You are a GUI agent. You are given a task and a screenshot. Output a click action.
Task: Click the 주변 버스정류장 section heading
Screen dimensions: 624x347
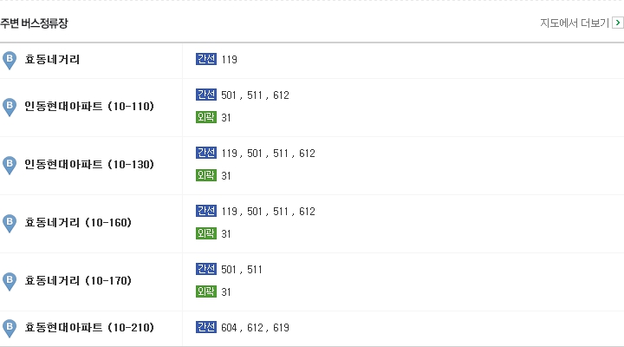[x=34, y=23]
